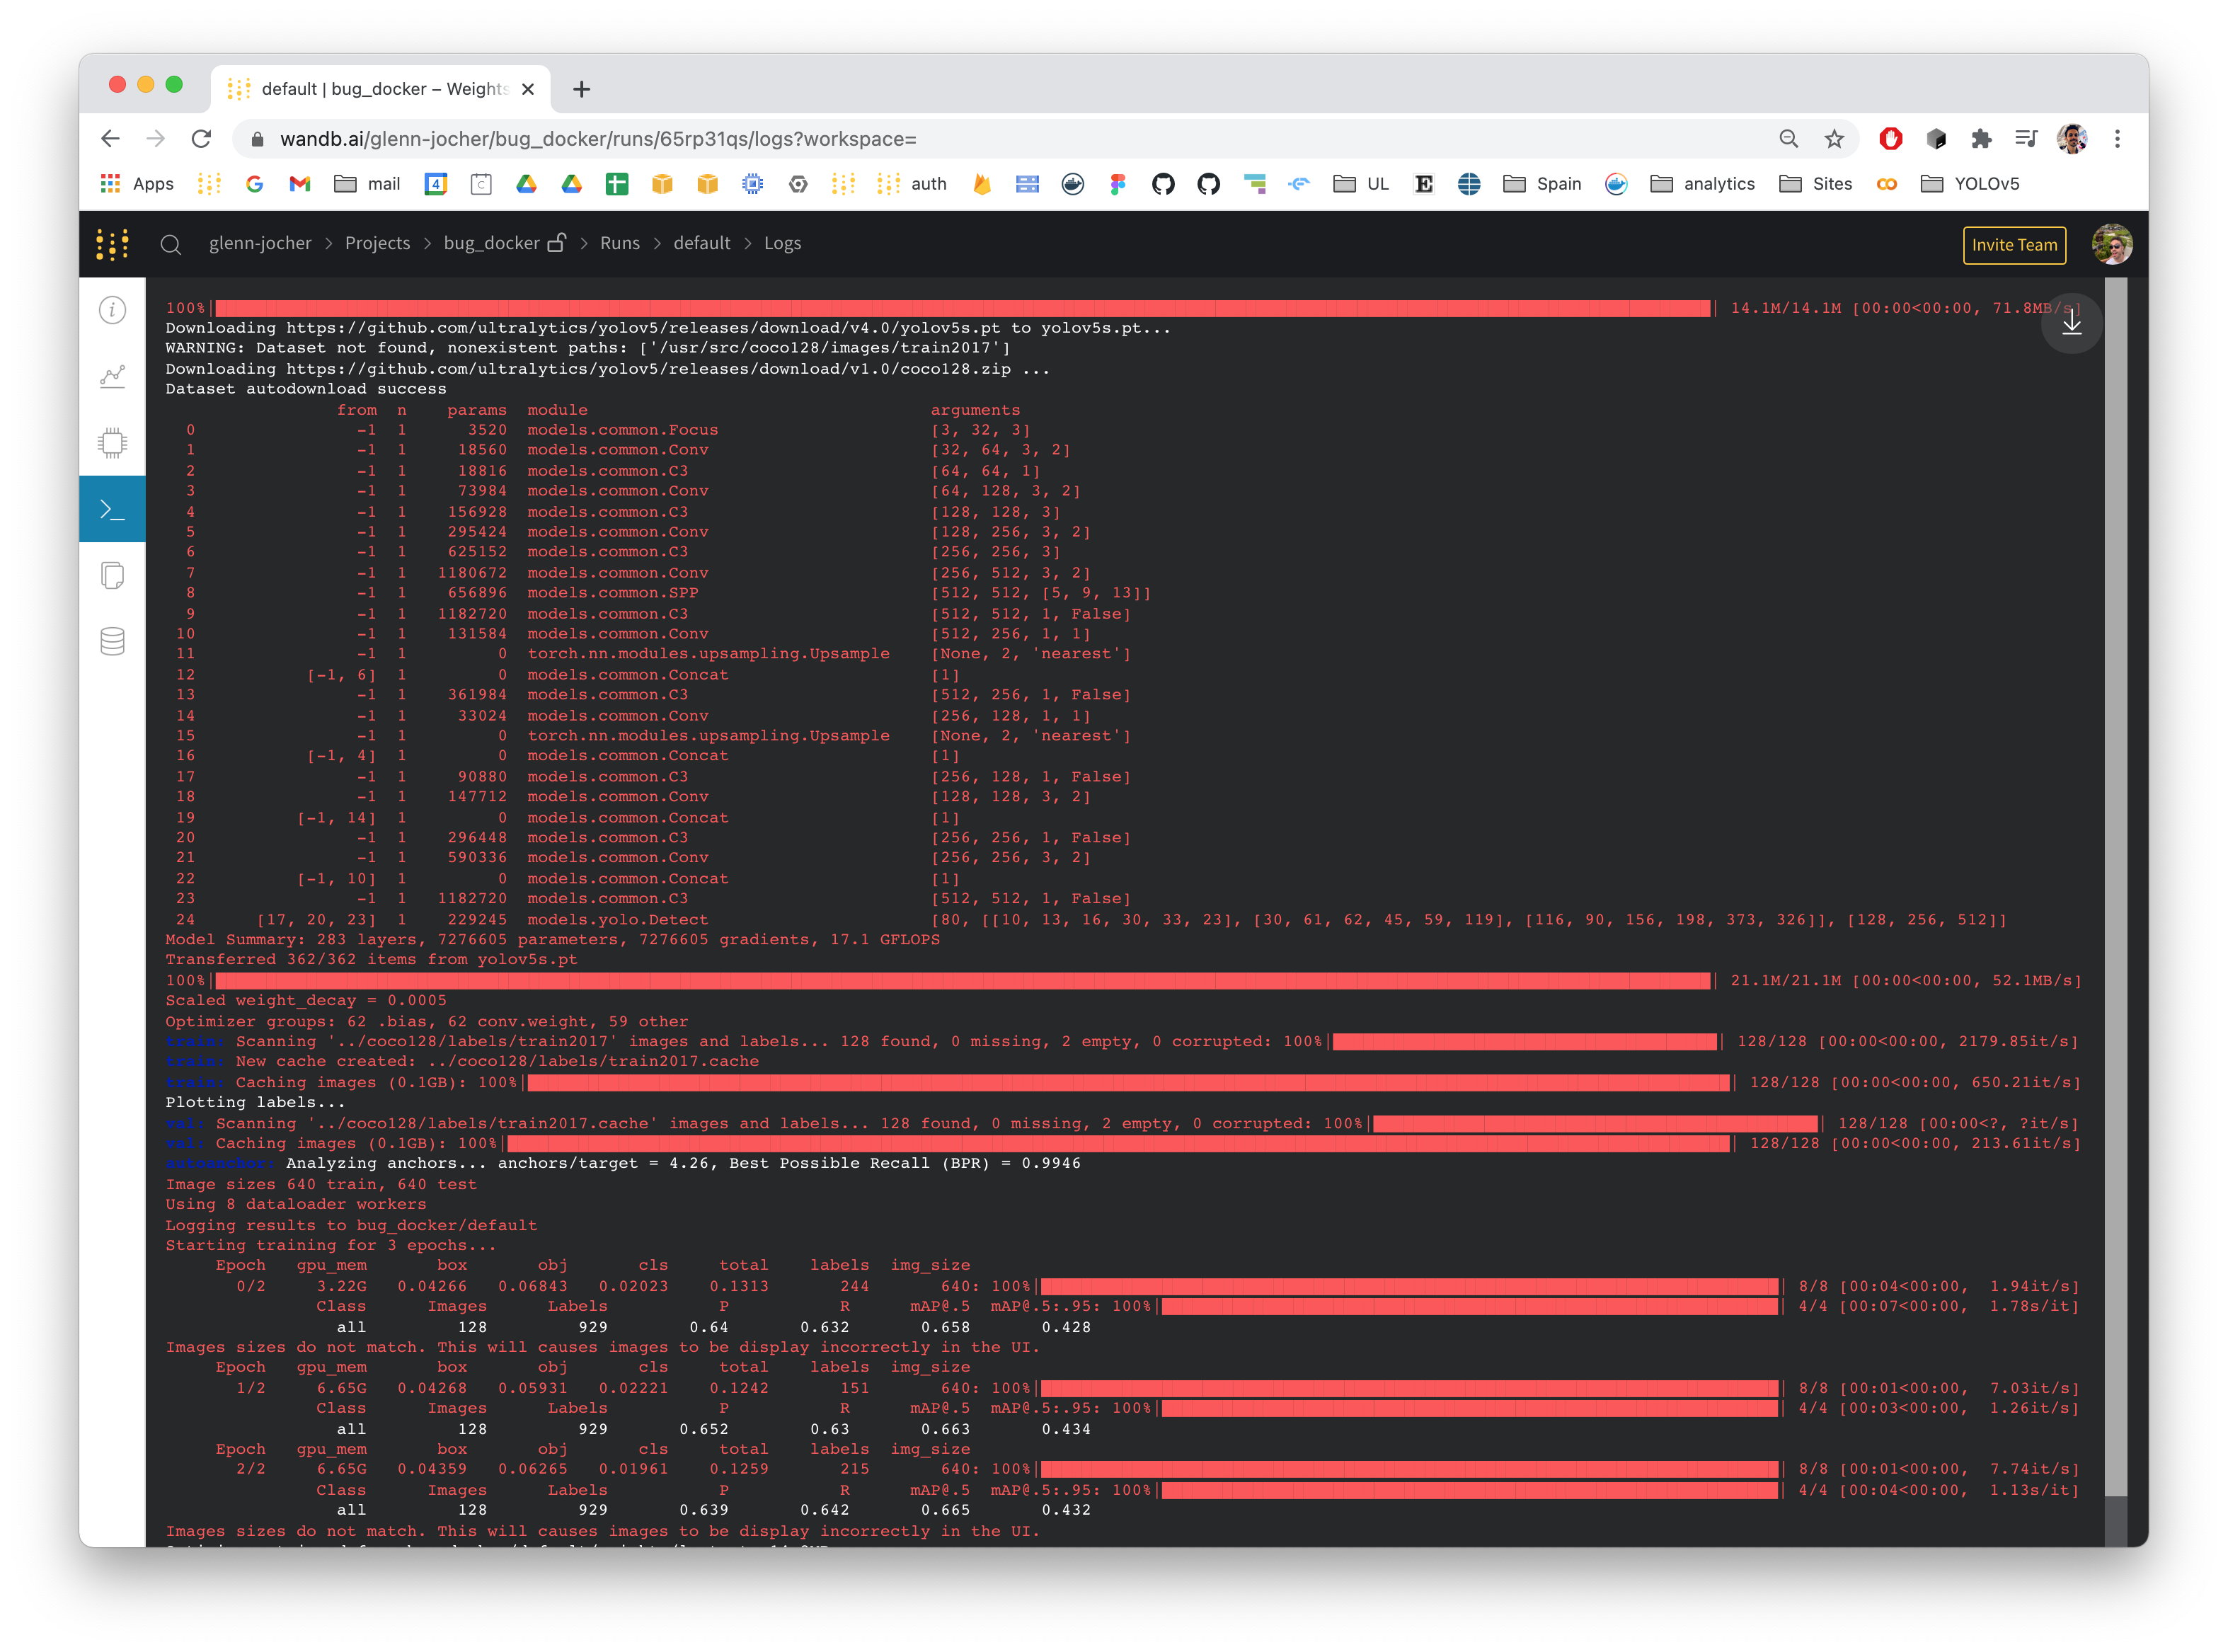Click the lock icon next to bug_docker
This screenshot has width=2228, height=1652.
tap(557, 243)
